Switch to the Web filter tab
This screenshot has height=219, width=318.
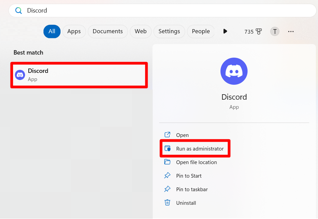tap(141, 32)
